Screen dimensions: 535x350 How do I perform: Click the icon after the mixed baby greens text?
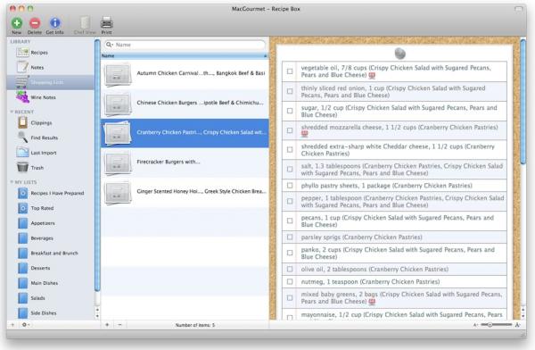point(372,302)
